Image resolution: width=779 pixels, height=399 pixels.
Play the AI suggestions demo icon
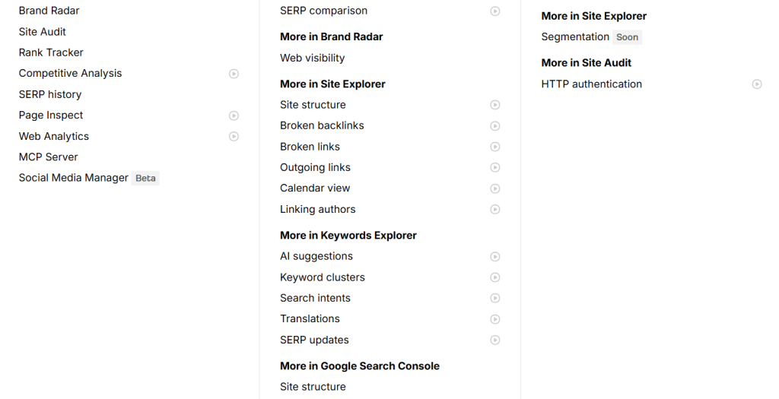[x=495, y=257]
